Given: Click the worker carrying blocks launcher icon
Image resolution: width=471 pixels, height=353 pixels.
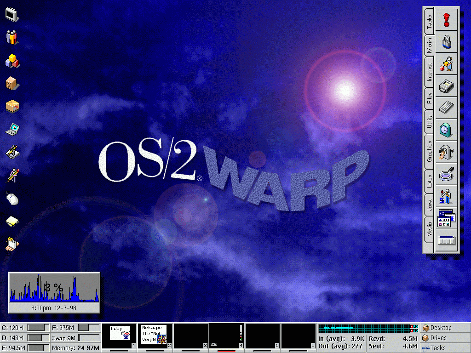Looking at the screenshot, I should point(446,64).
